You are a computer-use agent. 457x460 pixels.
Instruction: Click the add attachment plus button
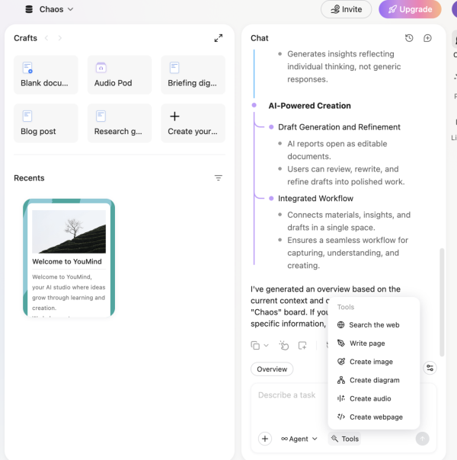click(265, 439)
